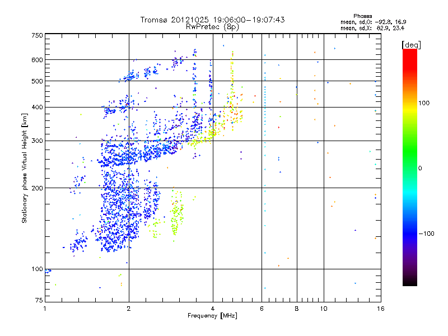
Task: Click the black bottom of the color bar
Action: coord(410,282)
